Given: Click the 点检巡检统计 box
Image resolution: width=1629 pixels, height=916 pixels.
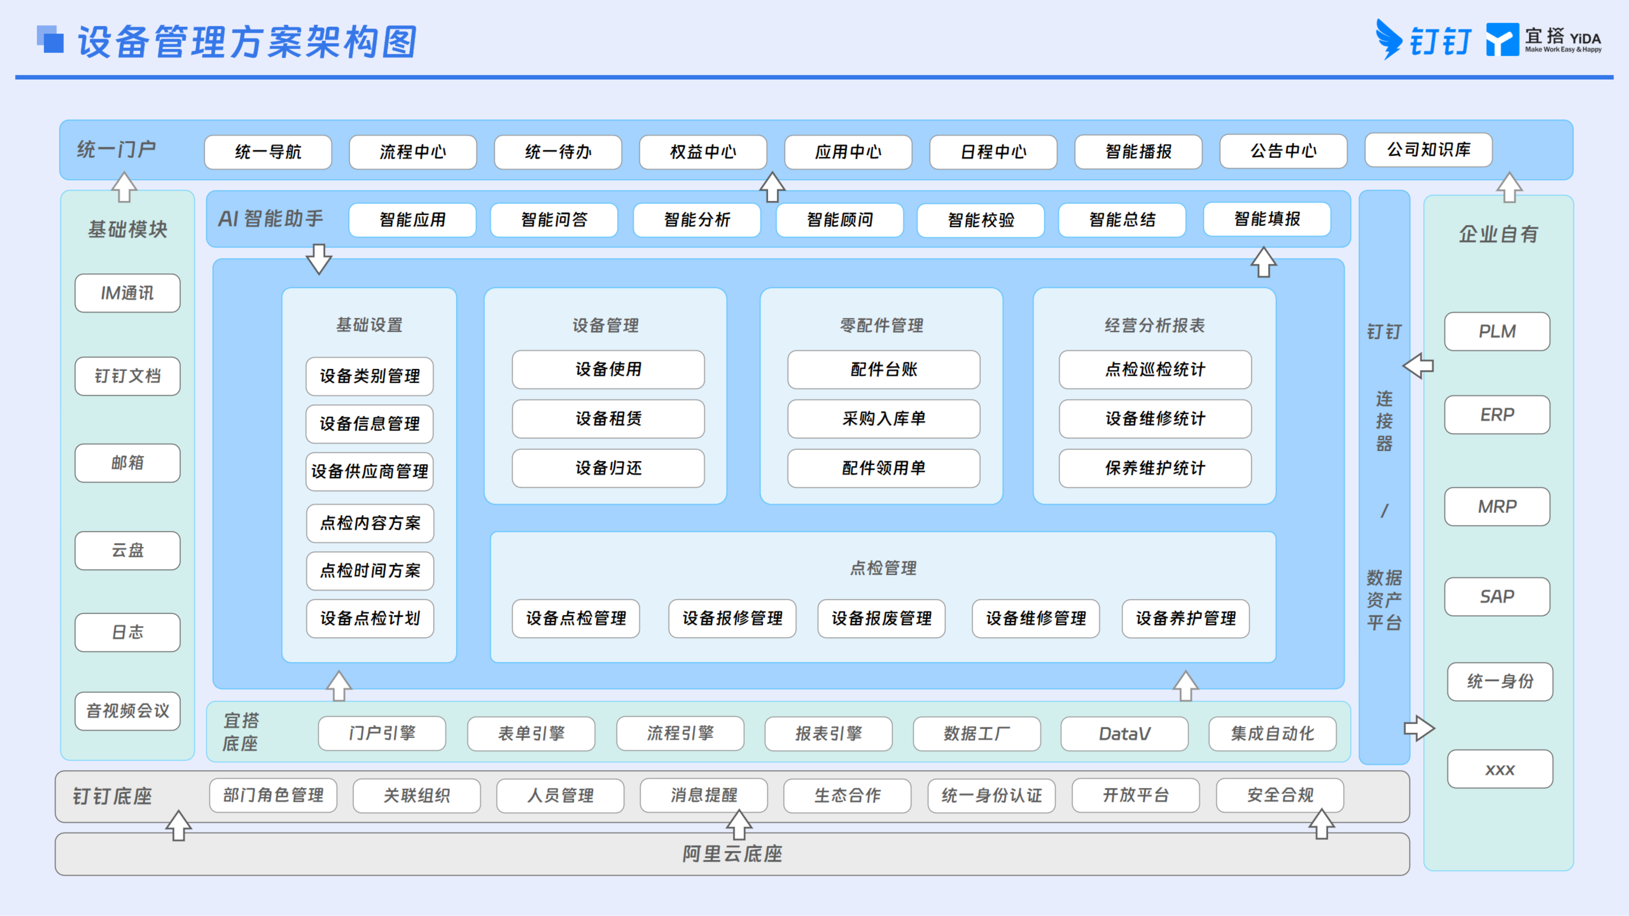Looking at the screenshot, I should coord(1155,370).
